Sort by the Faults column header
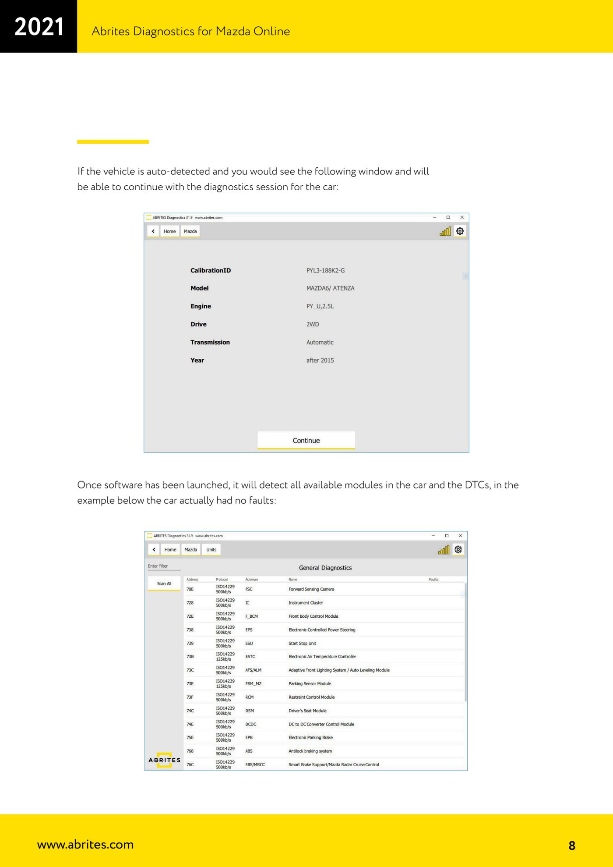This screenshot has height=867, width=613. (433, 579)
